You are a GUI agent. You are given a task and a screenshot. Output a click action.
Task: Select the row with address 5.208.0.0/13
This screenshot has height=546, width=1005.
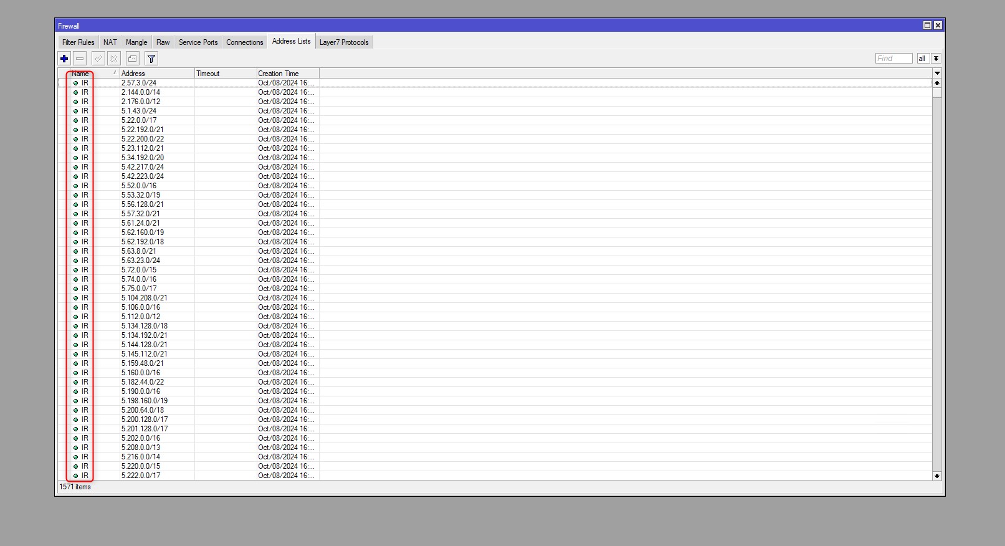tap(495, 448)
